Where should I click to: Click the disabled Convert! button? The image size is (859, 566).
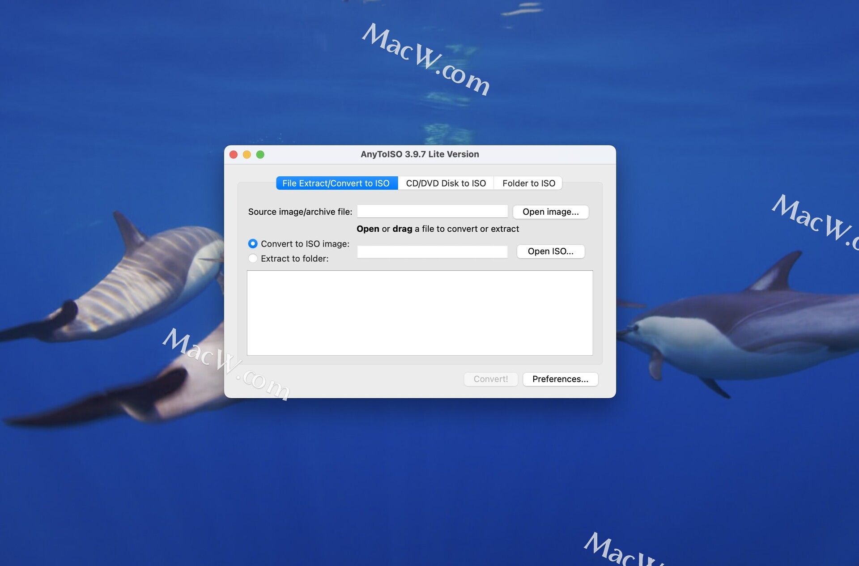[491, 379]
